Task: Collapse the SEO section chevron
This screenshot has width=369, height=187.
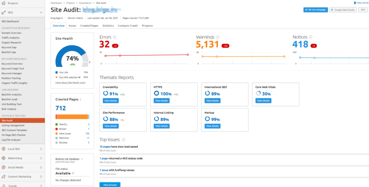Action: click(x=41, y=12)
